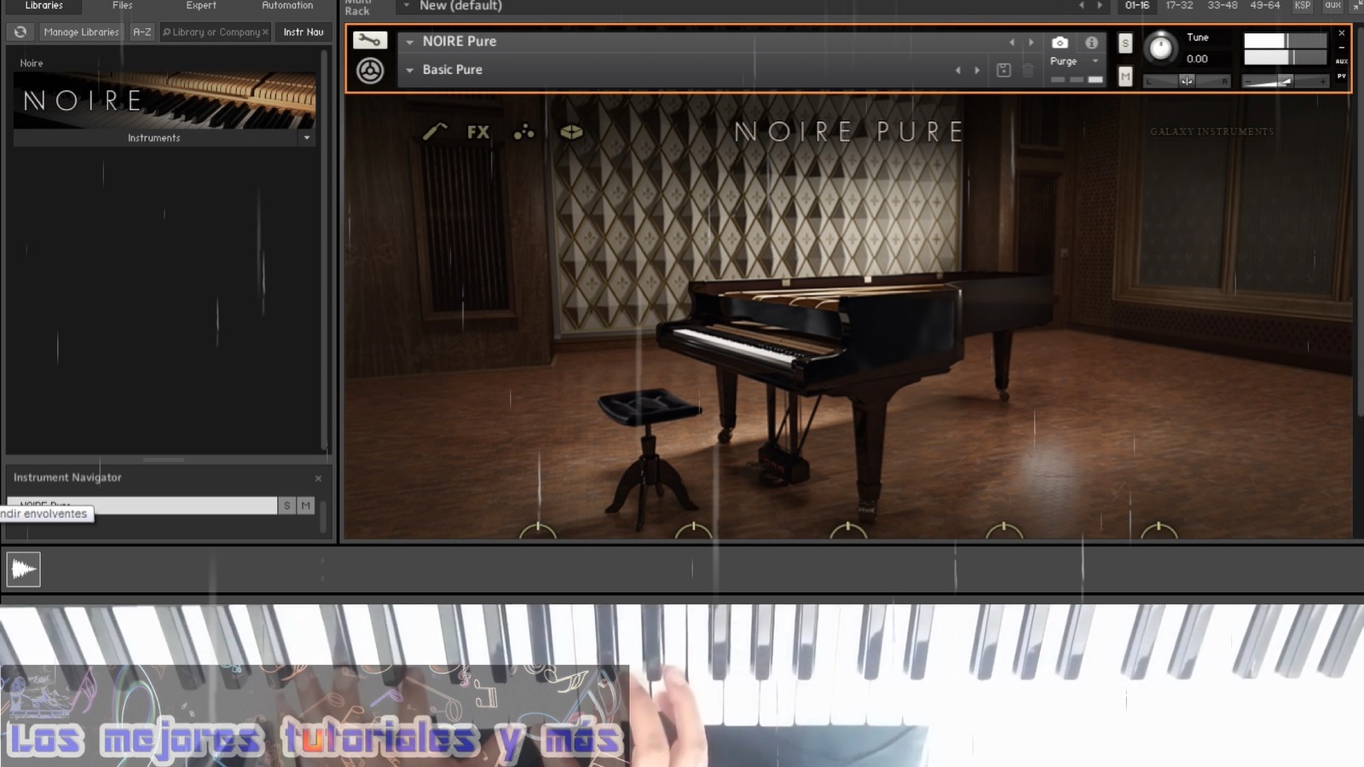This screenshot has width=1364, height=767.
Task: Toggle the PV button on the instrument header
Action: [1341, 76]
